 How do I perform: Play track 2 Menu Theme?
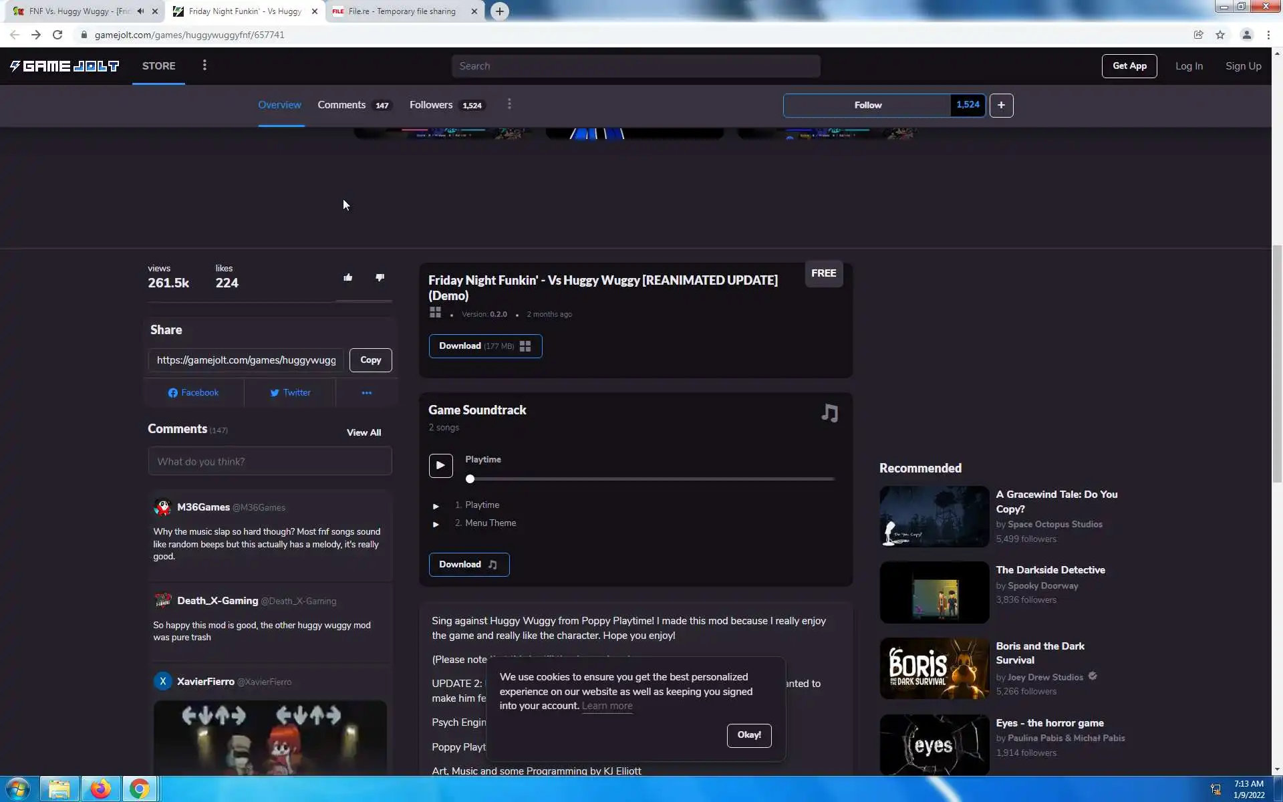(436, 524)
